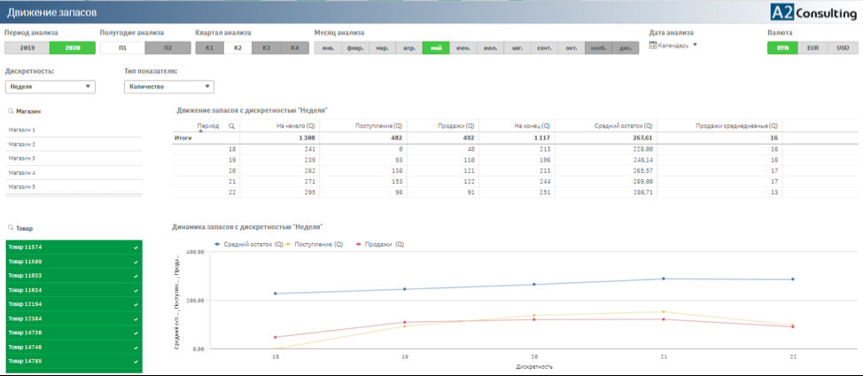
Task: Select quarter К3
Action: click(267, 48)
